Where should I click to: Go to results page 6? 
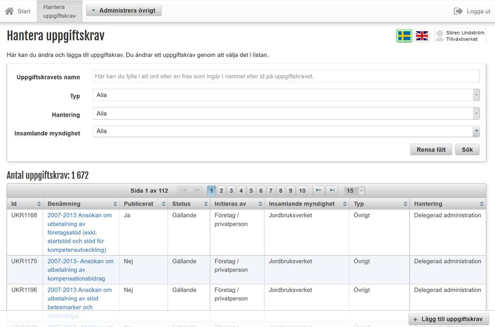261,191
